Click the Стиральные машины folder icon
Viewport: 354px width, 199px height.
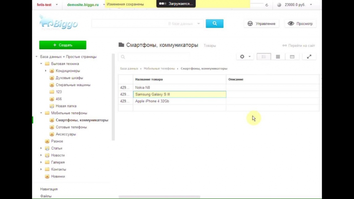click(52, 85)
